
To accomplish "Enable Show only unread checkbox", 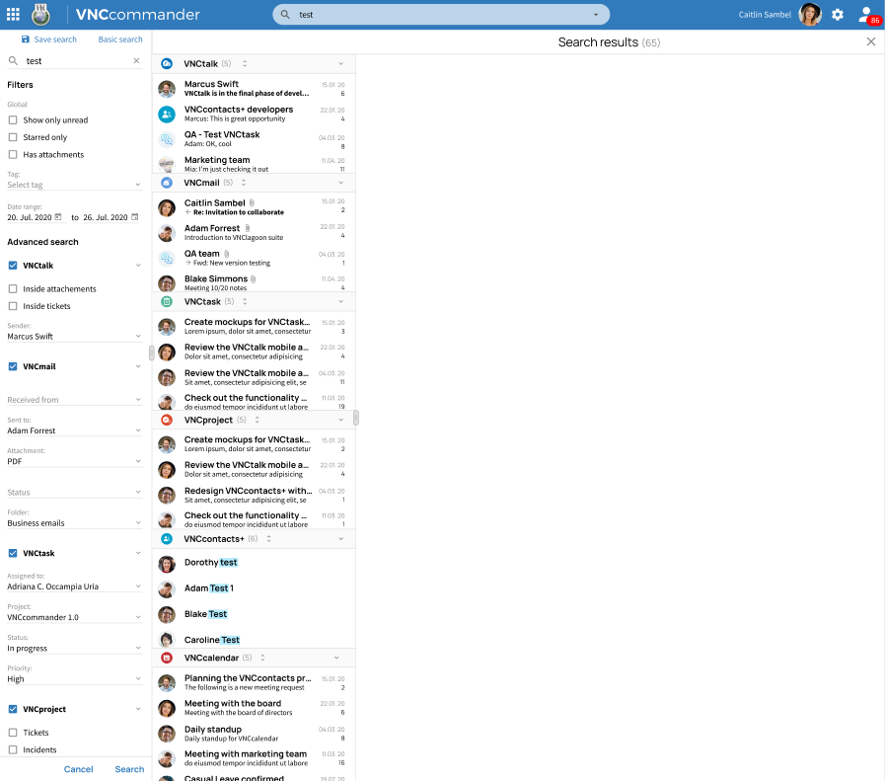I will (x=13, y=120).
